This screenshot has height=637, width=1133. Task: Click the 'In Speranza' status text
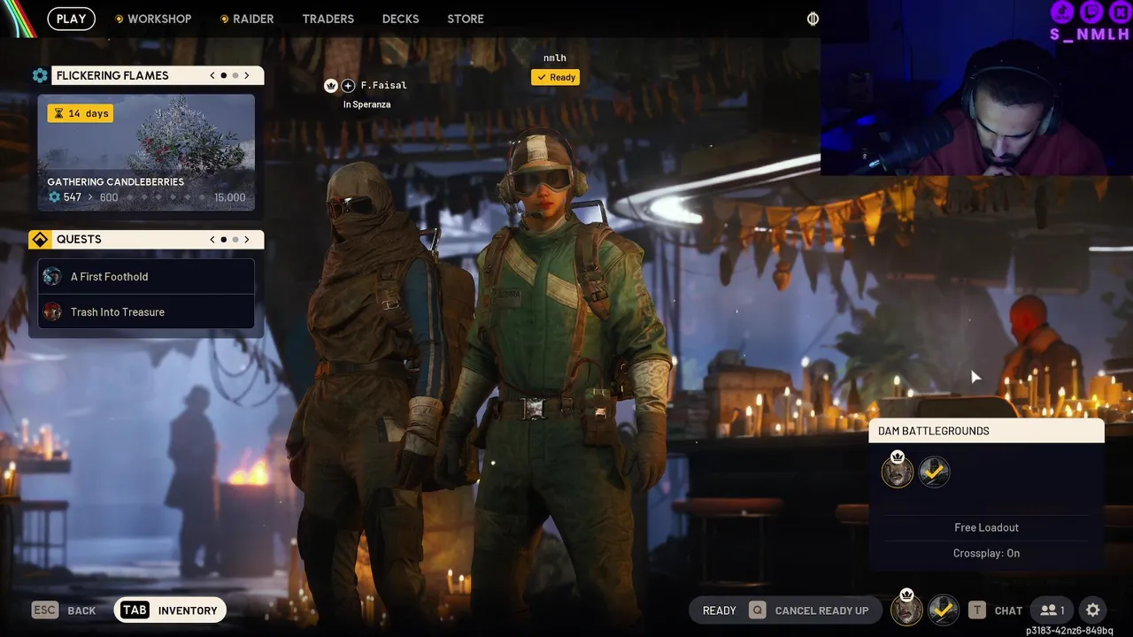click(366, 104)
